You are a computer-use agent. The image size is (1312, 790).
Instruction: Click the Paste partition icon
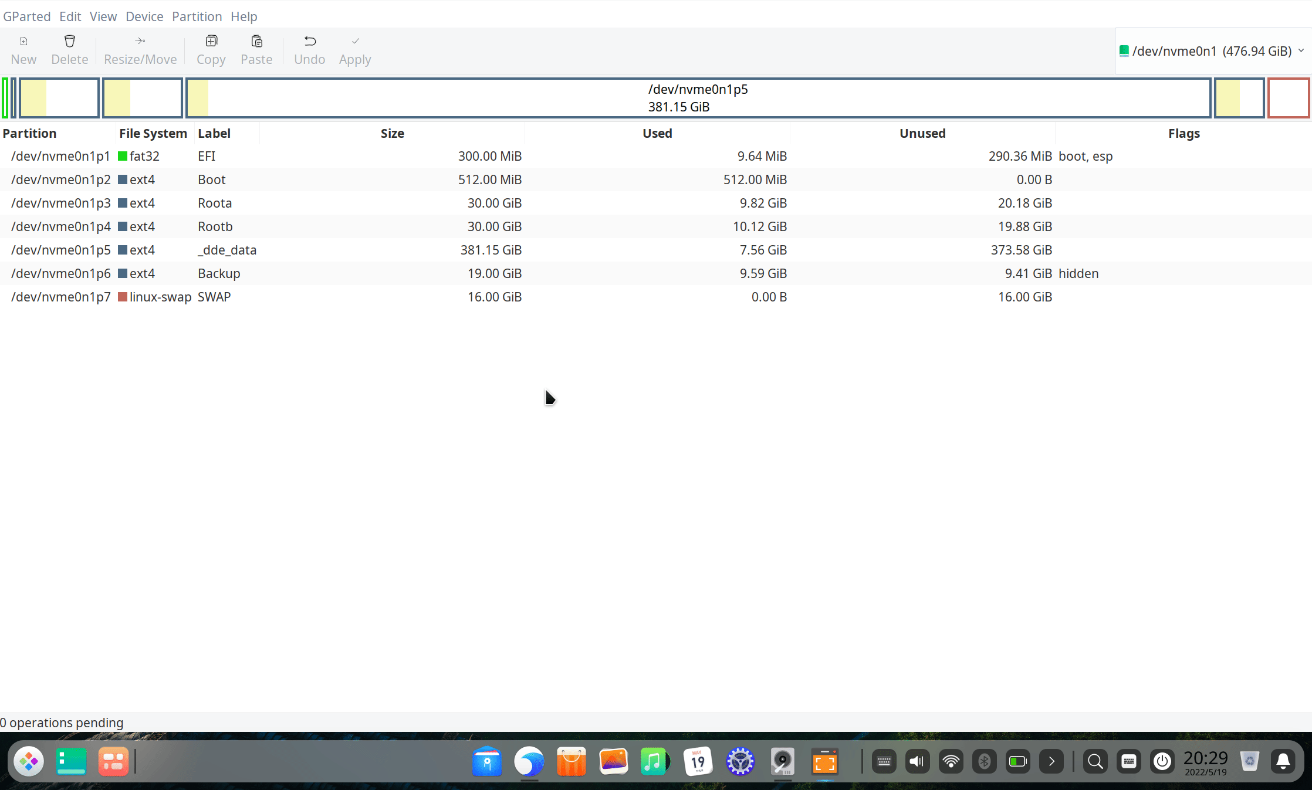[256, 41]
